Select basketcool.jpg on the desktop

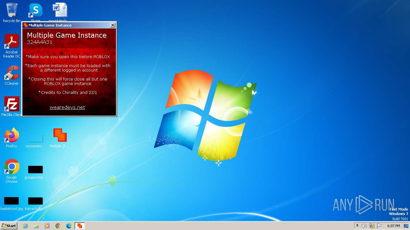coord(12,204)
